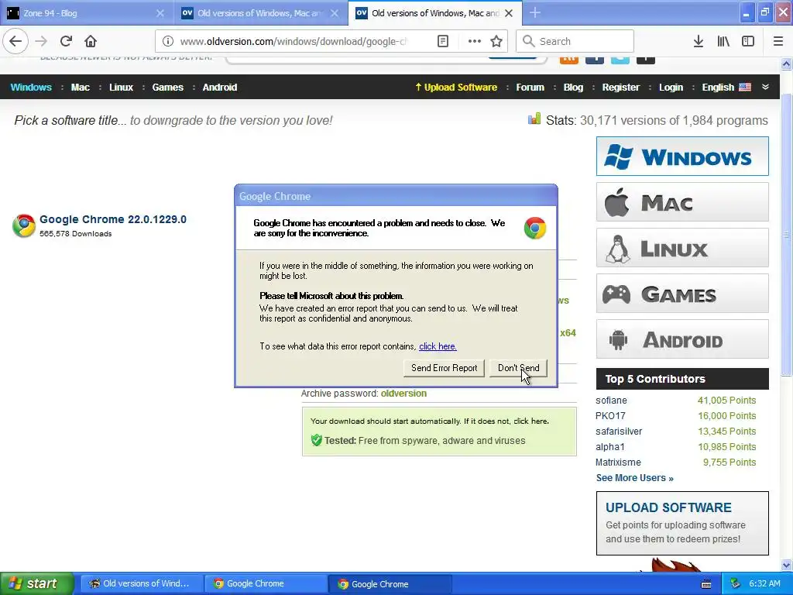The image size is (793, 595).
Task: Click the page vertical scrollbar thumb
Action: click(786, 234)
